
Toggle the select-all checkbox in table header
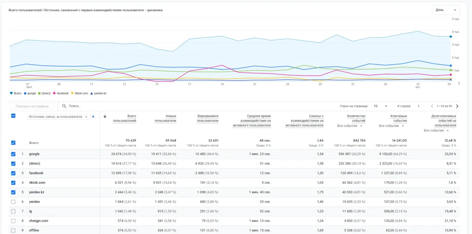13,116
